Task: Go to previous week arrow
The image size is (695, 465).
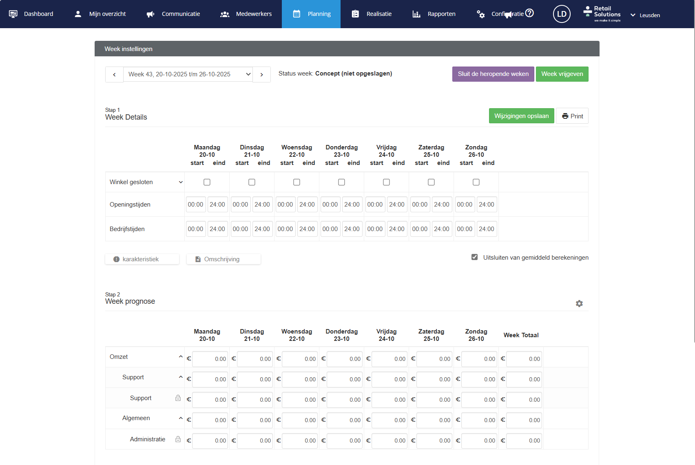Action: (x=114, y=74)
